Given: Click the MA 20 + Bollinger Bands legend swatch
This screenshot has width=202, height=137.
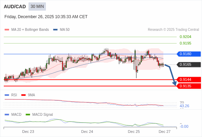Looking at the screenshot, I should [x=7, y=30].
